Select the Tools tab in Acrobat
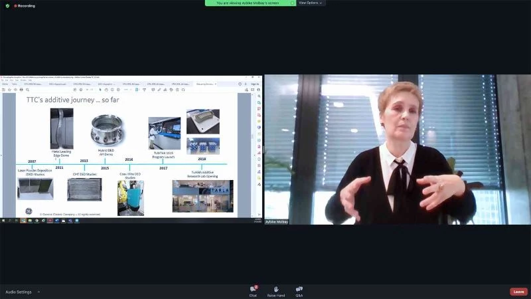This screenshot has height=299, width=531. [x=15, y=84]
